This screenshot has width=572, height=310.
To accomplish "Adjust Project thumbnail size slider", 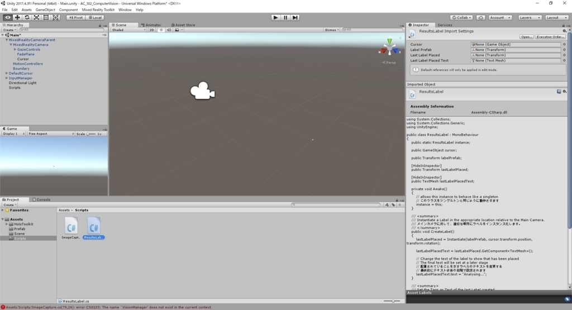I will pos(393,301).
